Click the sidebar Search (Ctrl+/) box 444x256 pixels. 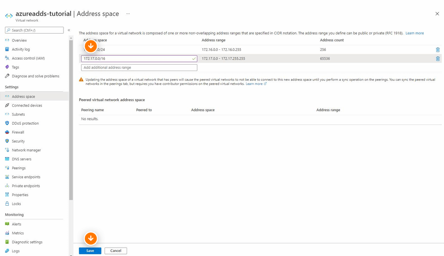[34, 30]
